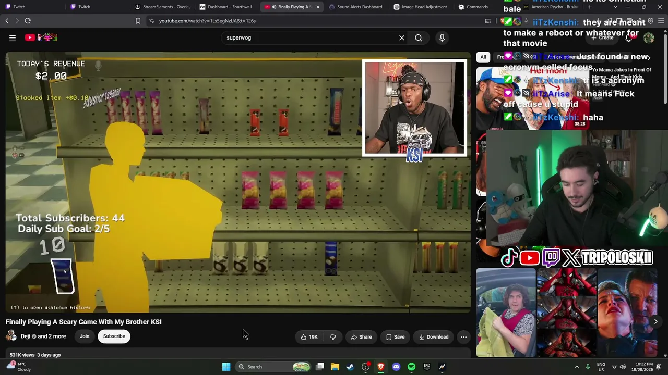Open Spotify from the taskbar

[x=411, y=367]
